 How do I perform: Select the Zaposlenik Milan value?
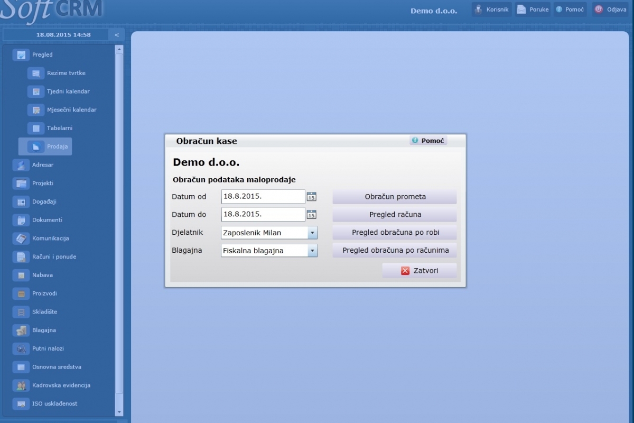pyautogui.click(x=252, y=233)
